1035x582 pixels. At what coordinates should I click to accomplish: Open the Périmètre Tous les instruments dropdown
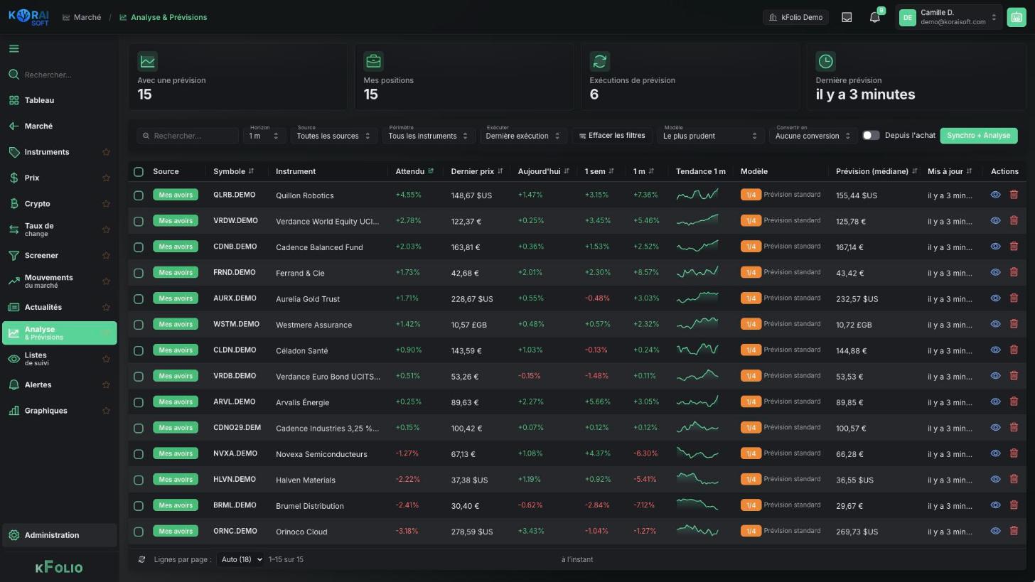click(428, 135)
